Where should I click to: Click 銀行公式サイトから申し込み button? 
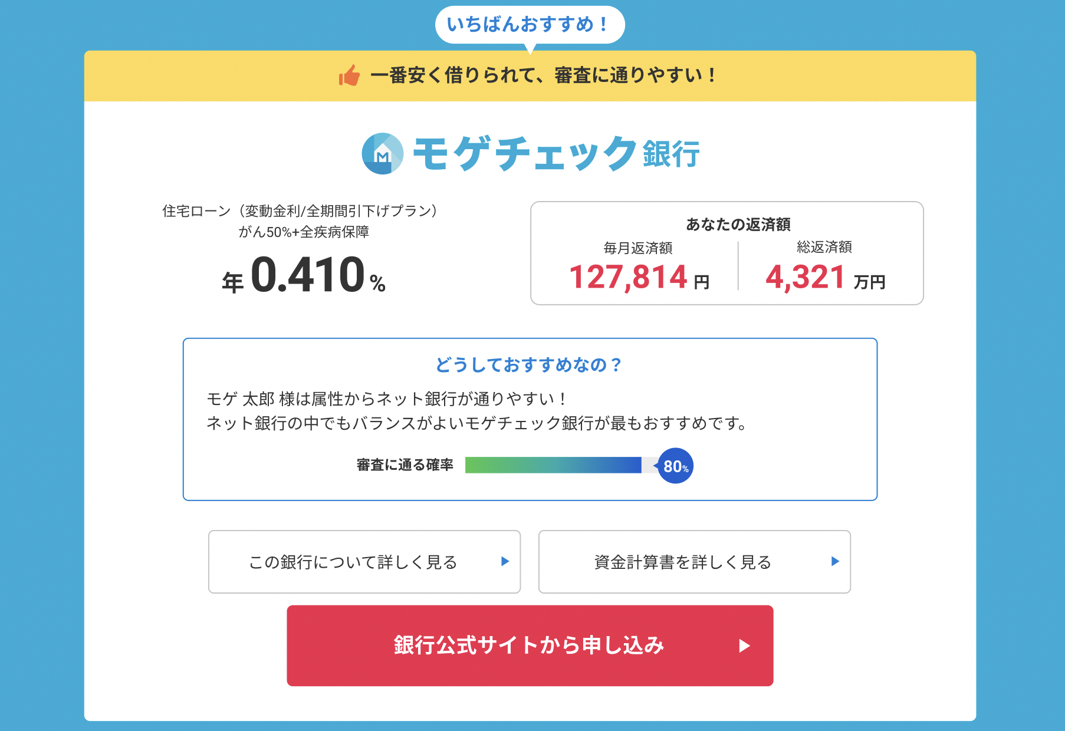coord(529,645)
